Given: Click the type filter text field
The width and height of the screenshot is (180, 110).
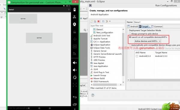Looking at the screenshot, I should [x=107, y=26].
